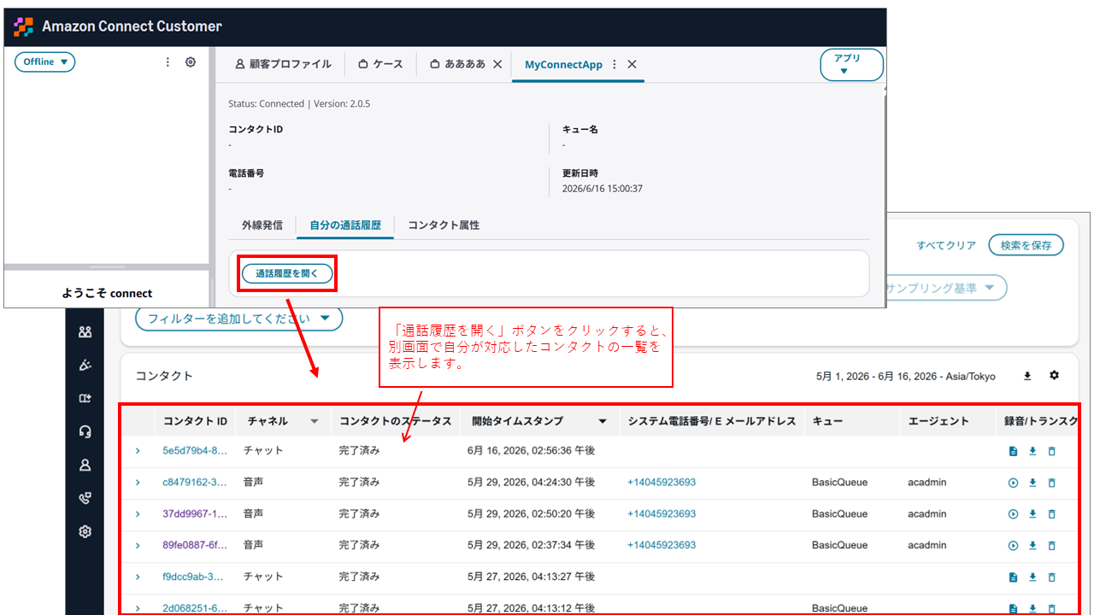The width and height of the screenshot is (1094, 615).
Task: Delete recording for 02:50:20 voice contact
Action: click(1051, 514)
